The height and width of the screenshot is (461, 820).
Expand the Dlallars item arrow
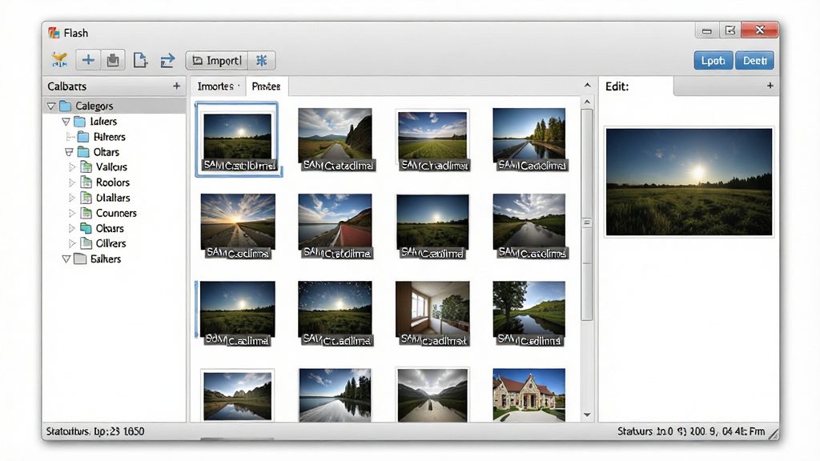(72, 198)
